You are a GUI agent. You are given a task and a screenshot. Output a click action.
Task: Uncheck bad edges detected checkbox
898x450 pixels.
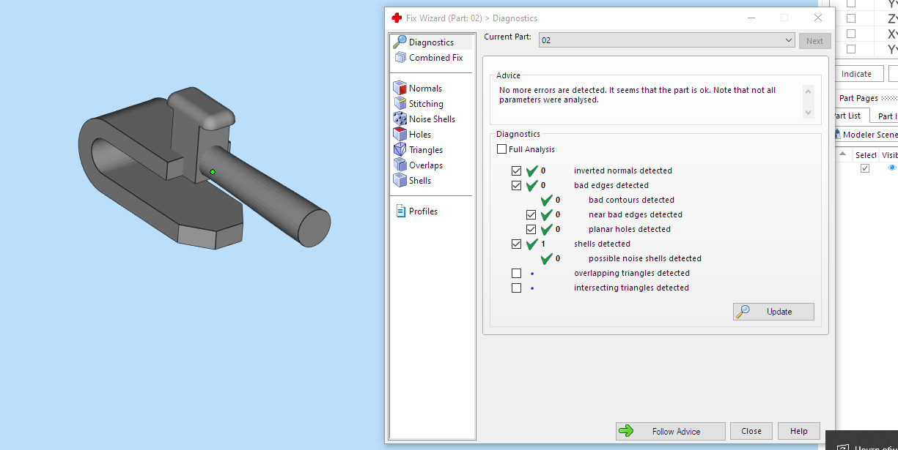[516, 185]
